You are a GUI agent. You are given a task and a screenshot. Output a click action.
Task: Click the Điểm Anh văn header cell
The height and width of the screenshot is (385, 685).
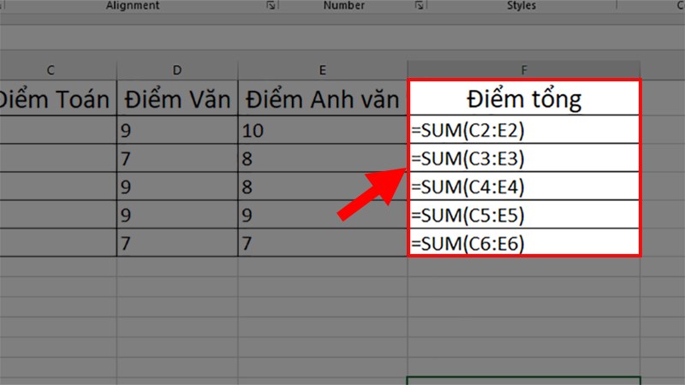click(323, 98)
